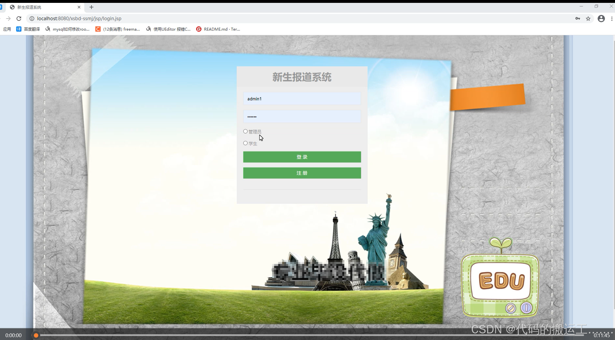This screenshot has height=340, width=615.
Task: Select the 管理员 radio option
Action: (245, 131)
